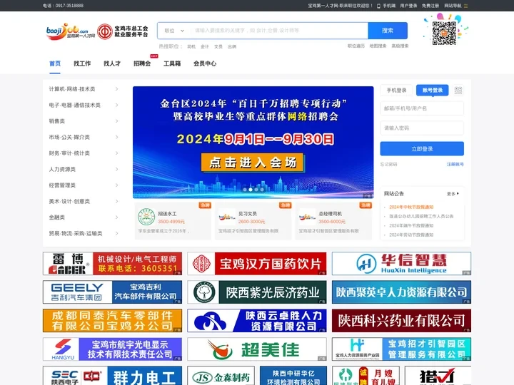Open the 总经理司机 job company logo
This screenshot has height=385, width=514.
pyautogui.click(x=307, y=217)
